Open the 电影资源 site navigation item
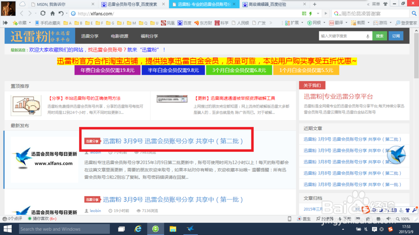Screen dimensions: 419x235 (x=119, y=36)
